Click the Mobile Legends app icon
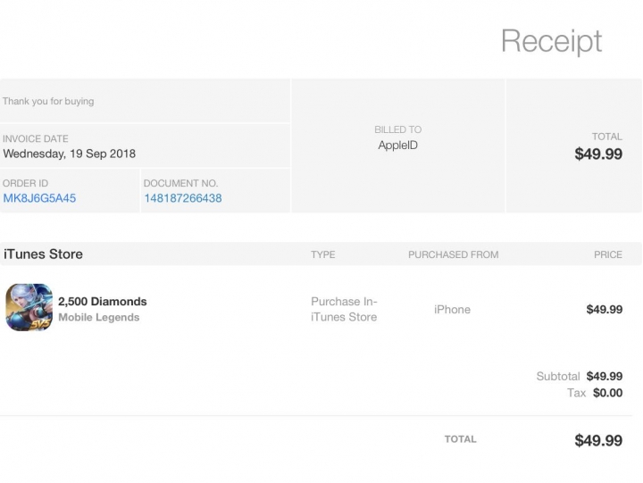The image size is (643, 483). click(29, 307)
